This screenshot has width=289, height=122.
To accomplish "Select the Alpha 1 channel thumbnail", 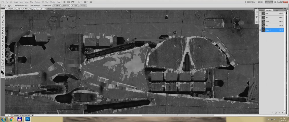I will [263, 30].
